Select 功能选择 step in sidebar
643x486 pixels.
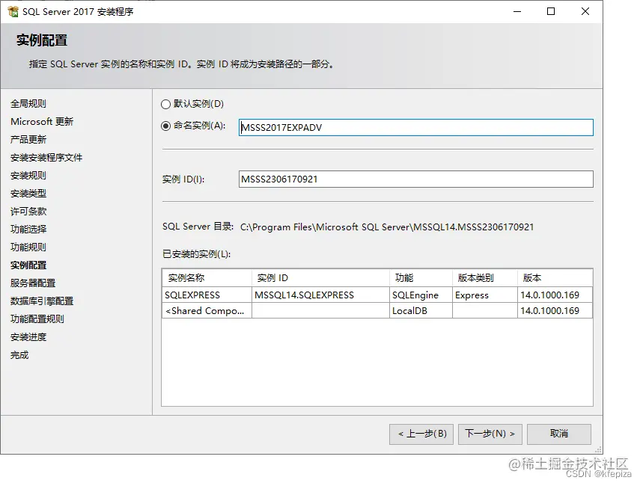tap(28, 230)
